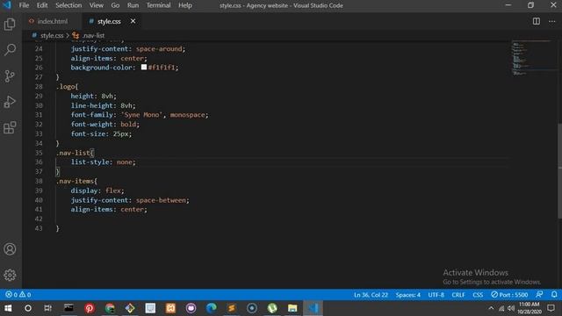
Task: Open notifications bell in status bar
Action: pos(554,295)
